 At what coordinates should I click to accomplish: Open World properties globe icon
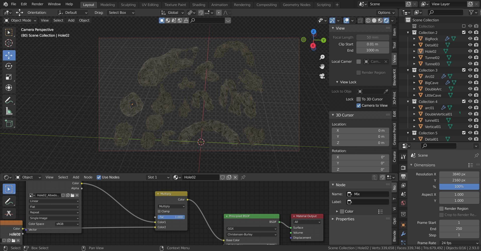tap(403, 203)
